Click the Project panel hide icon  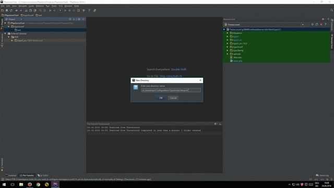(x=83, y=19)
